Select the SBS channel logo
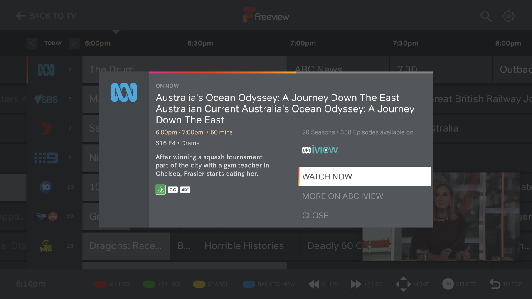This screenshot has width=532, height=299. 46,99
